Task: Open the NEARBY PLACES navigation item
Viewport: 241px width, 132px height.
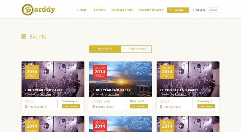Action: click(x=151, y=10)
